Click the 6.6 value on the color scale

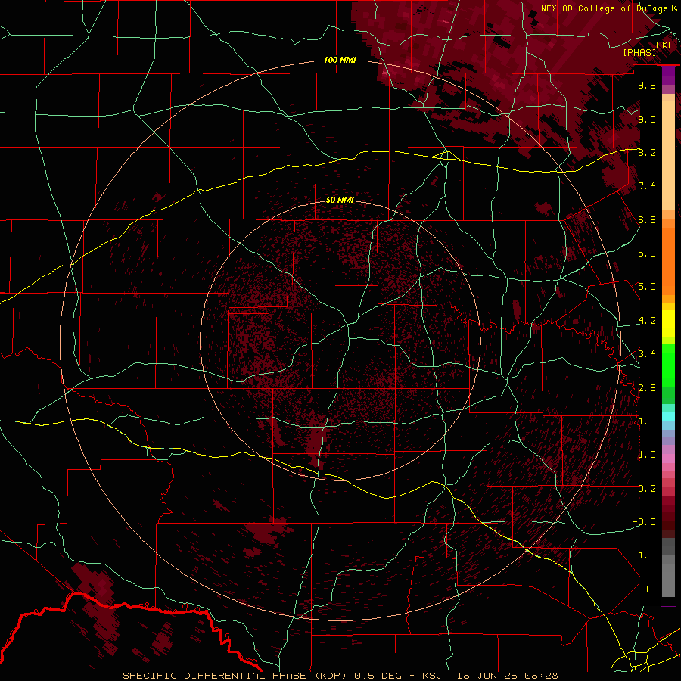click(x=647, y=219)
